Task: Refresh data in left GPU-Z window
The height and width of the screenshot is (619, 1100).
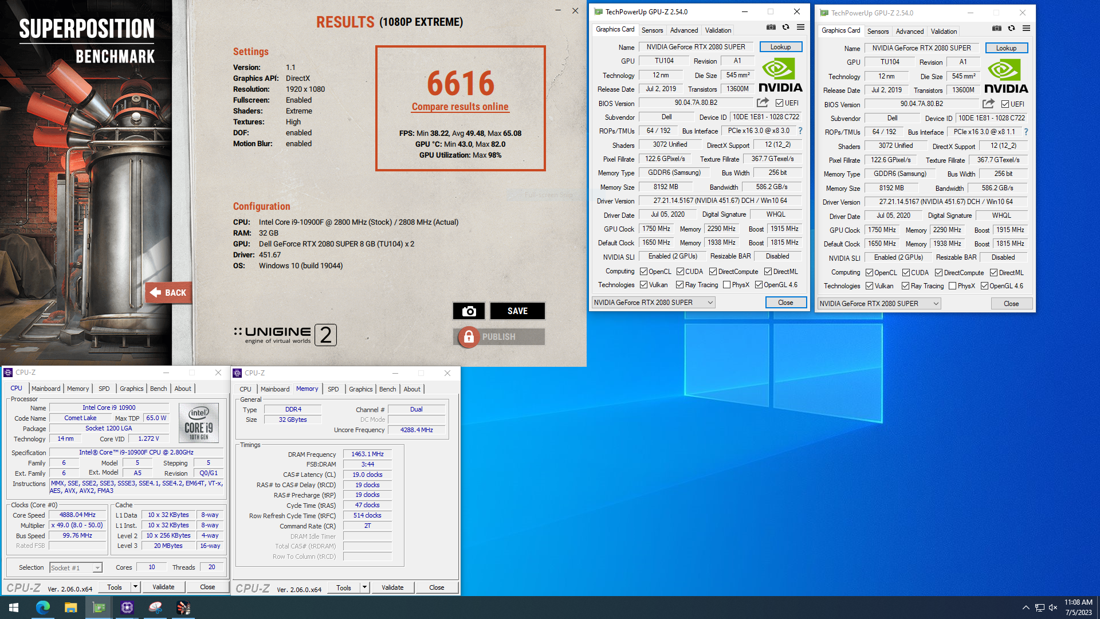Action: 786,28
